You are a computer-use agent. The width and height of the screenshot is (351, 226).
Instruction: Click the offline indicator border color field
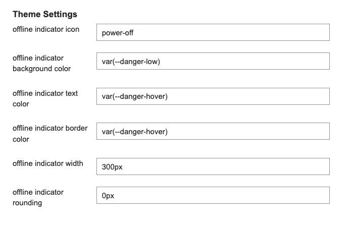pyautogui.click(x=213, y=131)
